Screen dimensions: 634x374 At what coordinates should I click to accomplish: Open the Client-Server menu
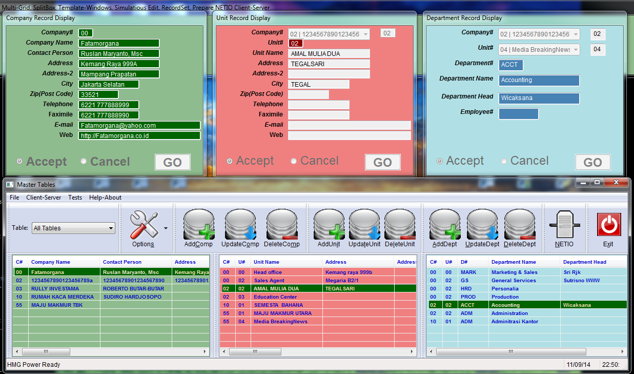pyautogui.click(x=44, y=198)
